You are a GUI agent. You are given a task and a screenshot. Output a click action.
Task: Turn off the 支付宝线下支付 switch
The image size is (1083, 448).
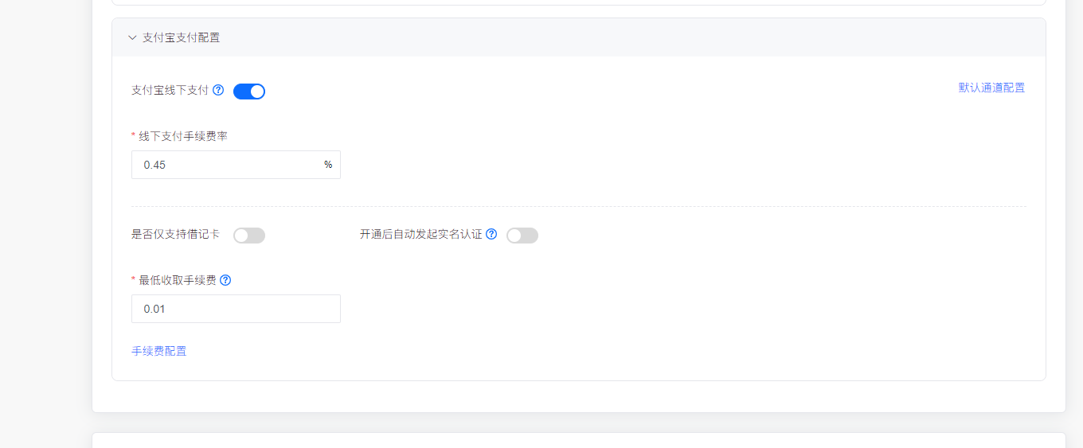(x=249, y=92)
